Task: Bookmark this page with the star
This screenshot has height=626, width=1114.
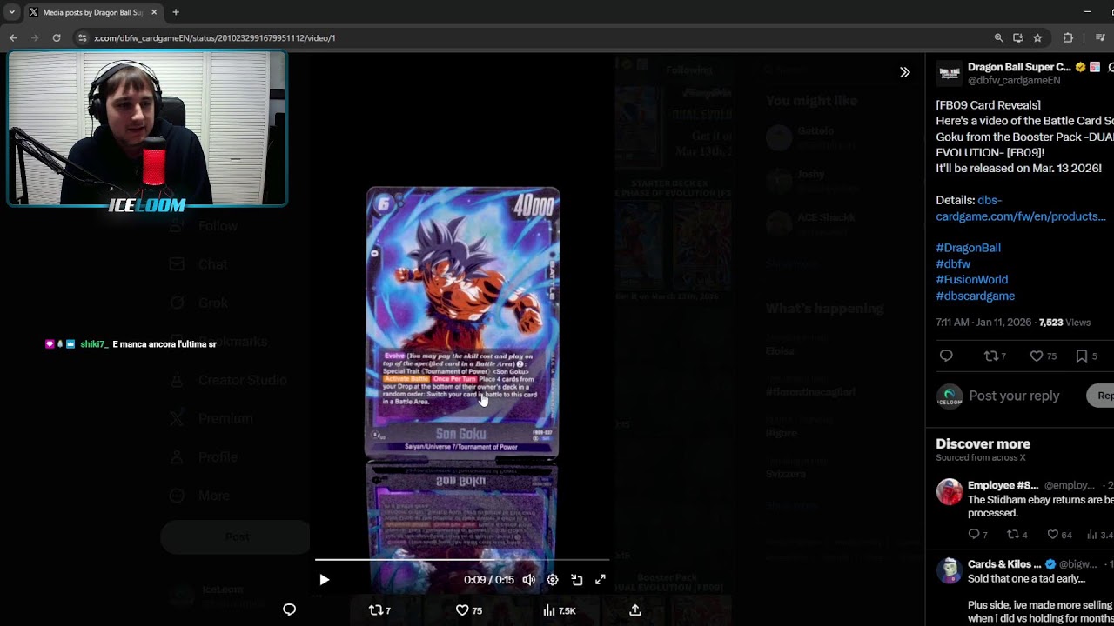Action: [x=1037, y=37]
